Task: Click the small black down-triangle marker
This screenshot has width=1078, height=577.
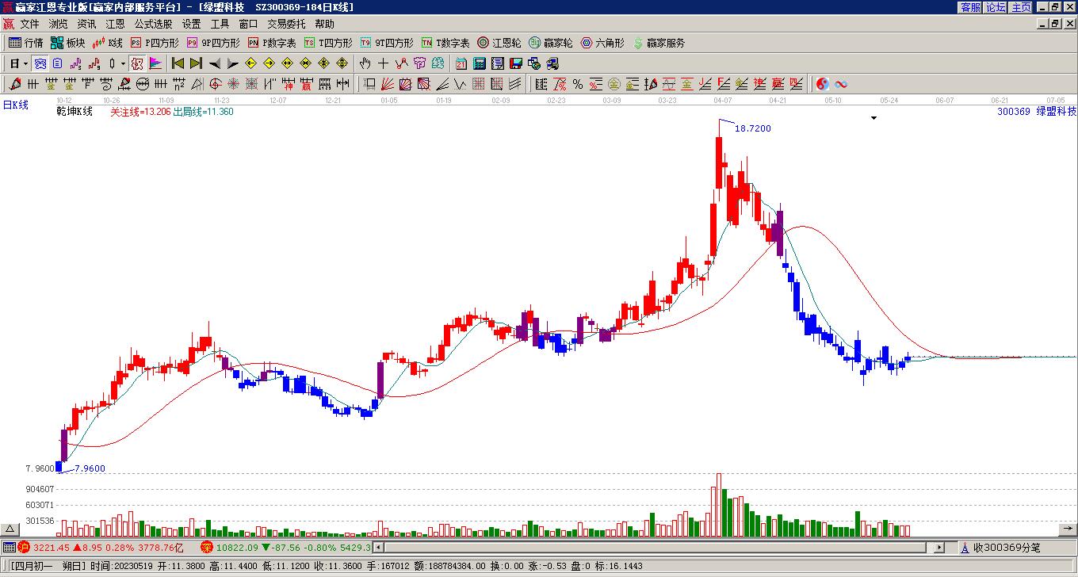Action: (x=873, y=118)
